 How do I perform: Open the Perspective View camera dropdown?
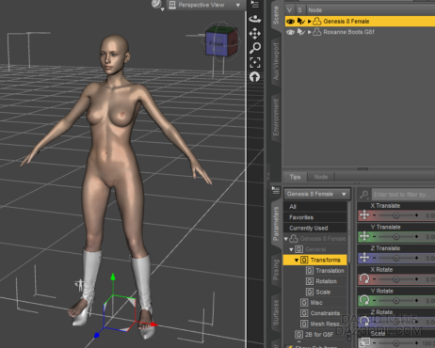tap(205, 5)
